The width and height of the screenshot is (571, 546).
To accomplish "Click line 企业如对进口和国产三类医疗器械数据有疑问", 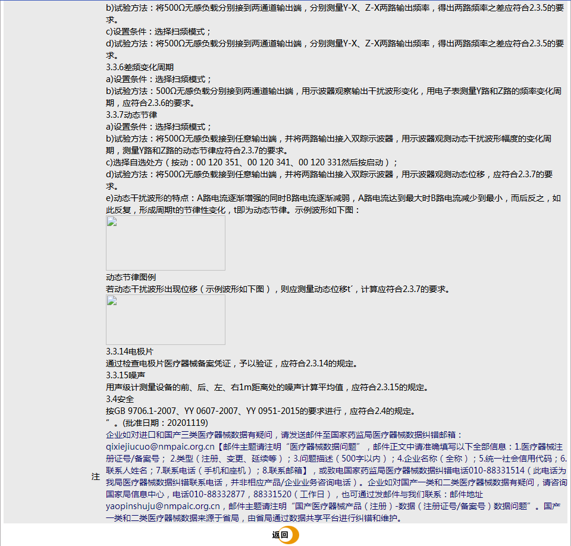I will click(x=284, y=435).
